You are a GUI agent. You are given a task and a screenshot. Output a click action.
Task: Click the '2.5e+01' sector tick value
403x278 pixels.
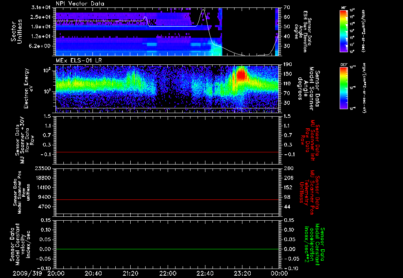tap(41, 17)
